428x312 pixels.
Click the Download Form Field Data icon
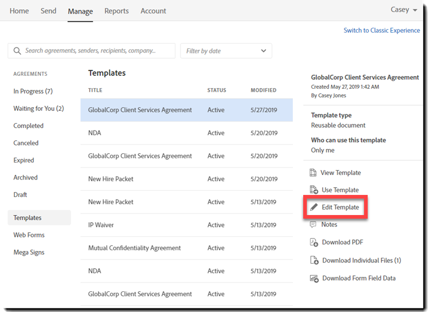tap(314, 278)
